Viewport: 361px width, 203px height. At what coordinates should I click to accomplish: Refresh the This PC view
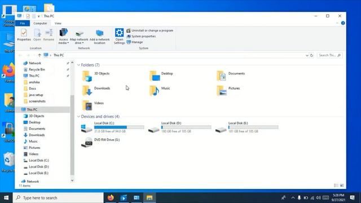311,55
